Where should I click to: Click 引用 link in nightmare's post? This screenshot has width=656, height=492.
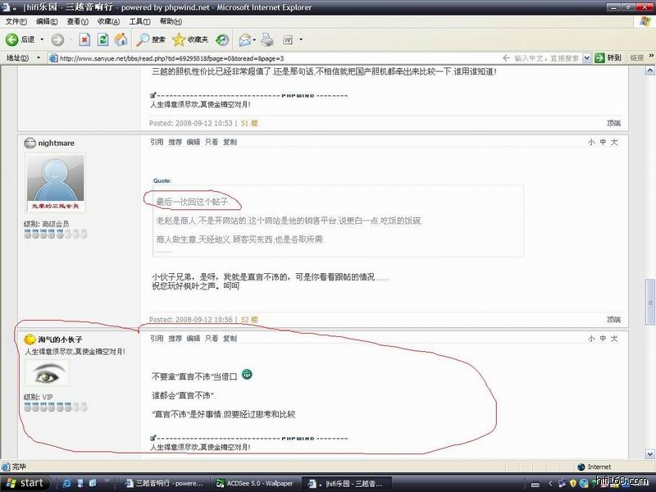157,142
